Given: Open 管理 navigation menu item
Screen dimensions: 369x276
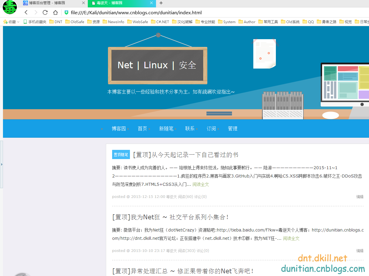Looking at the screenshot, I should pyautogui.click(x=233, y=129).
